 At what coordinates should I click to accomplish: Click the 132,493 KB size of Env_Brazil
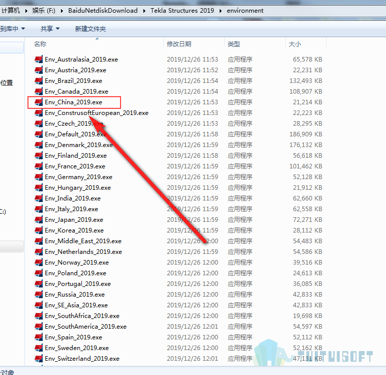(x=306, y=81)
